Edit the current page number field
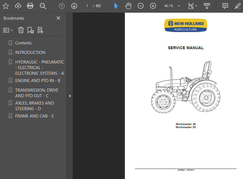The width and height of the screenshot is (243, 179). 87,6
